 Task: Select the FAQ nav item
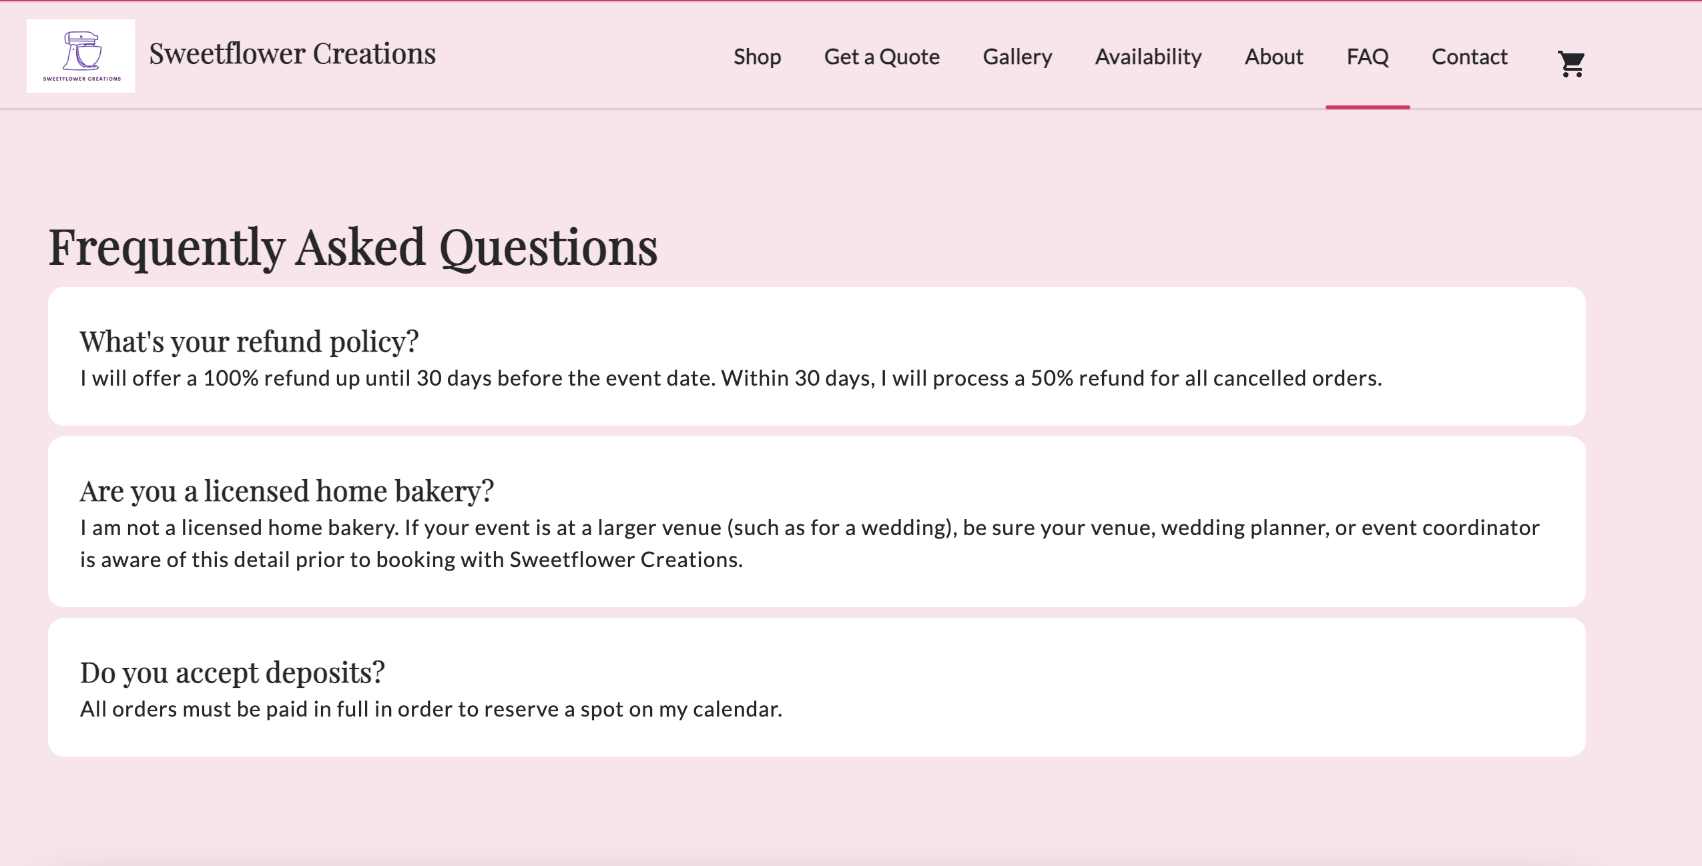[1368, 57]
